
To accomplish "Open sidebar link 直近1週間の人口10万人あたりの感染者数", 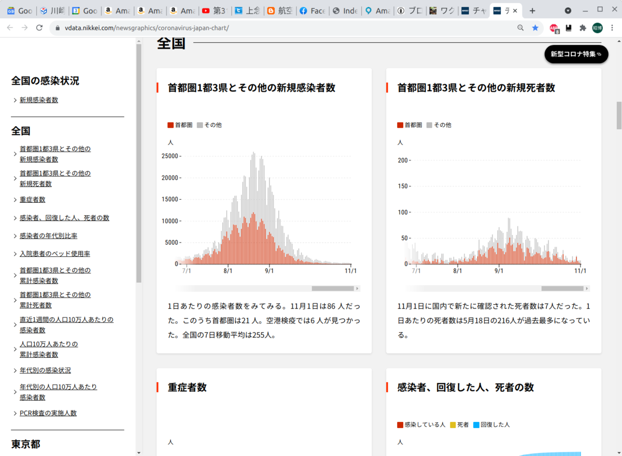I will click(66, 325).
